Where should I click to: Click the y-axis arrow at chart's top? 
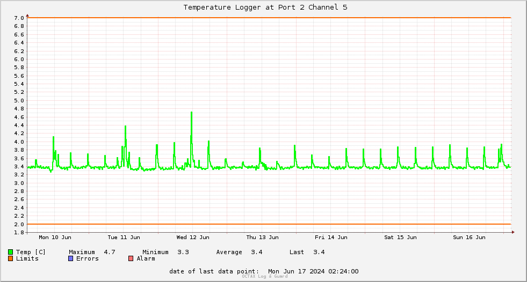coord(27,16)
